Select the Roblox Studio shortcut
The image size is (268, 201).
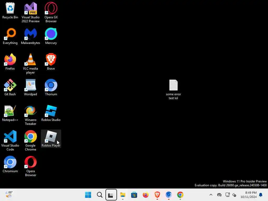pos(51,113)
